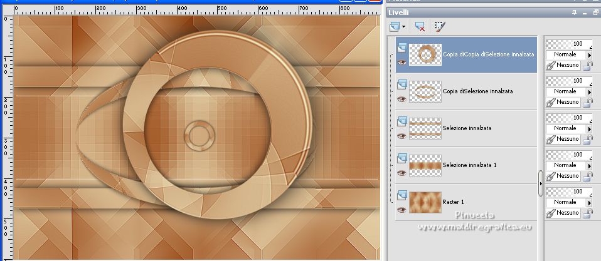Click the thumbnail of 'Selezione innalzata' layer
The width and height of the screenshot is (601, 261).
[425, 128]
